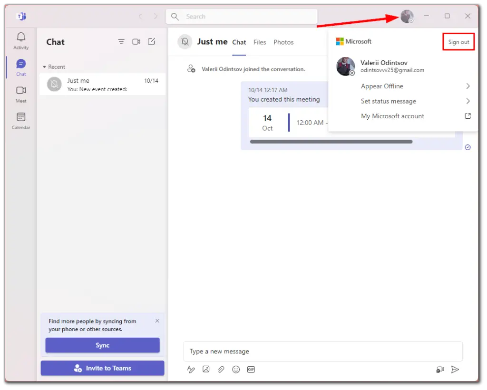This screenshot has width=487, height=390.
Task: Switch to the Files tab
Action: coord(260,42)
